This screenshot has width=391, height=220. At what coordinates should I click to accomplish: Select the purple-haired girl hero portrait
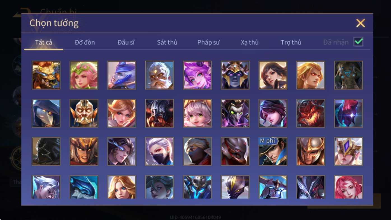197,75
